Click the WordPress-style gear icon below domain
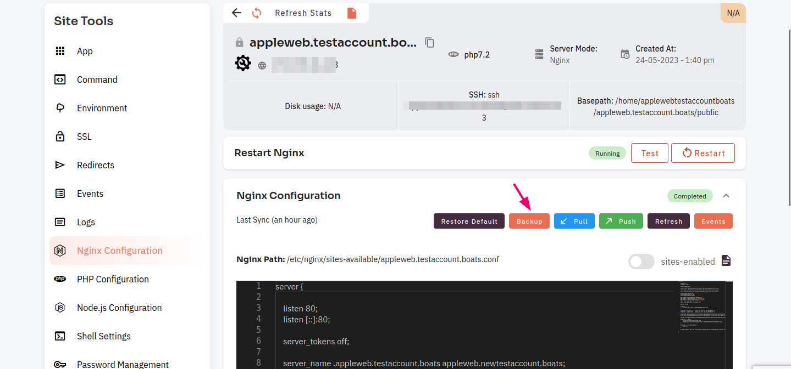 point(243,64)
